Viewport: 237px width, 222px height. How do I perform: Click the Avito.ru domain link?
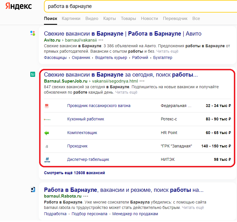pos(52,40)
